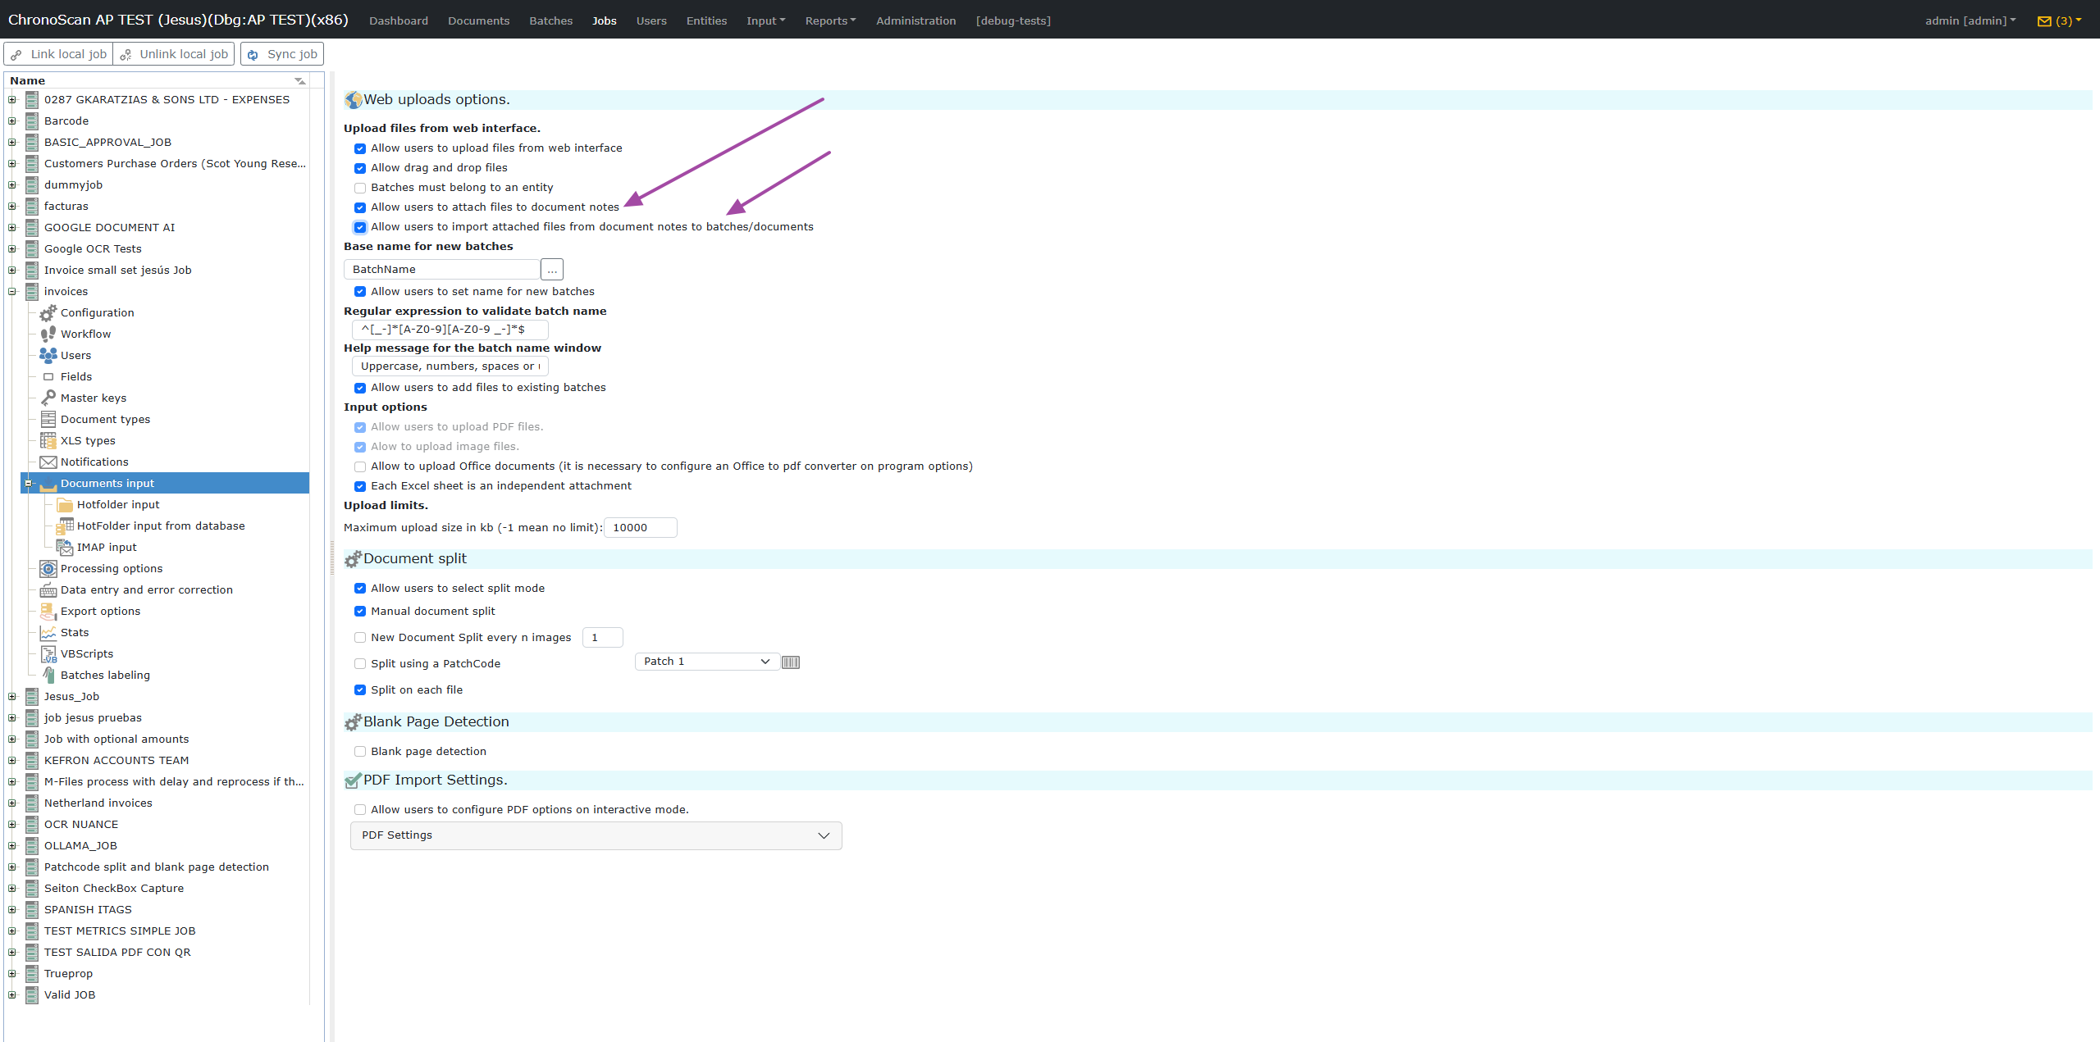2100x1042 pixels.
Task: Click the Stats chart icon
Action: [x=48, y=632]
